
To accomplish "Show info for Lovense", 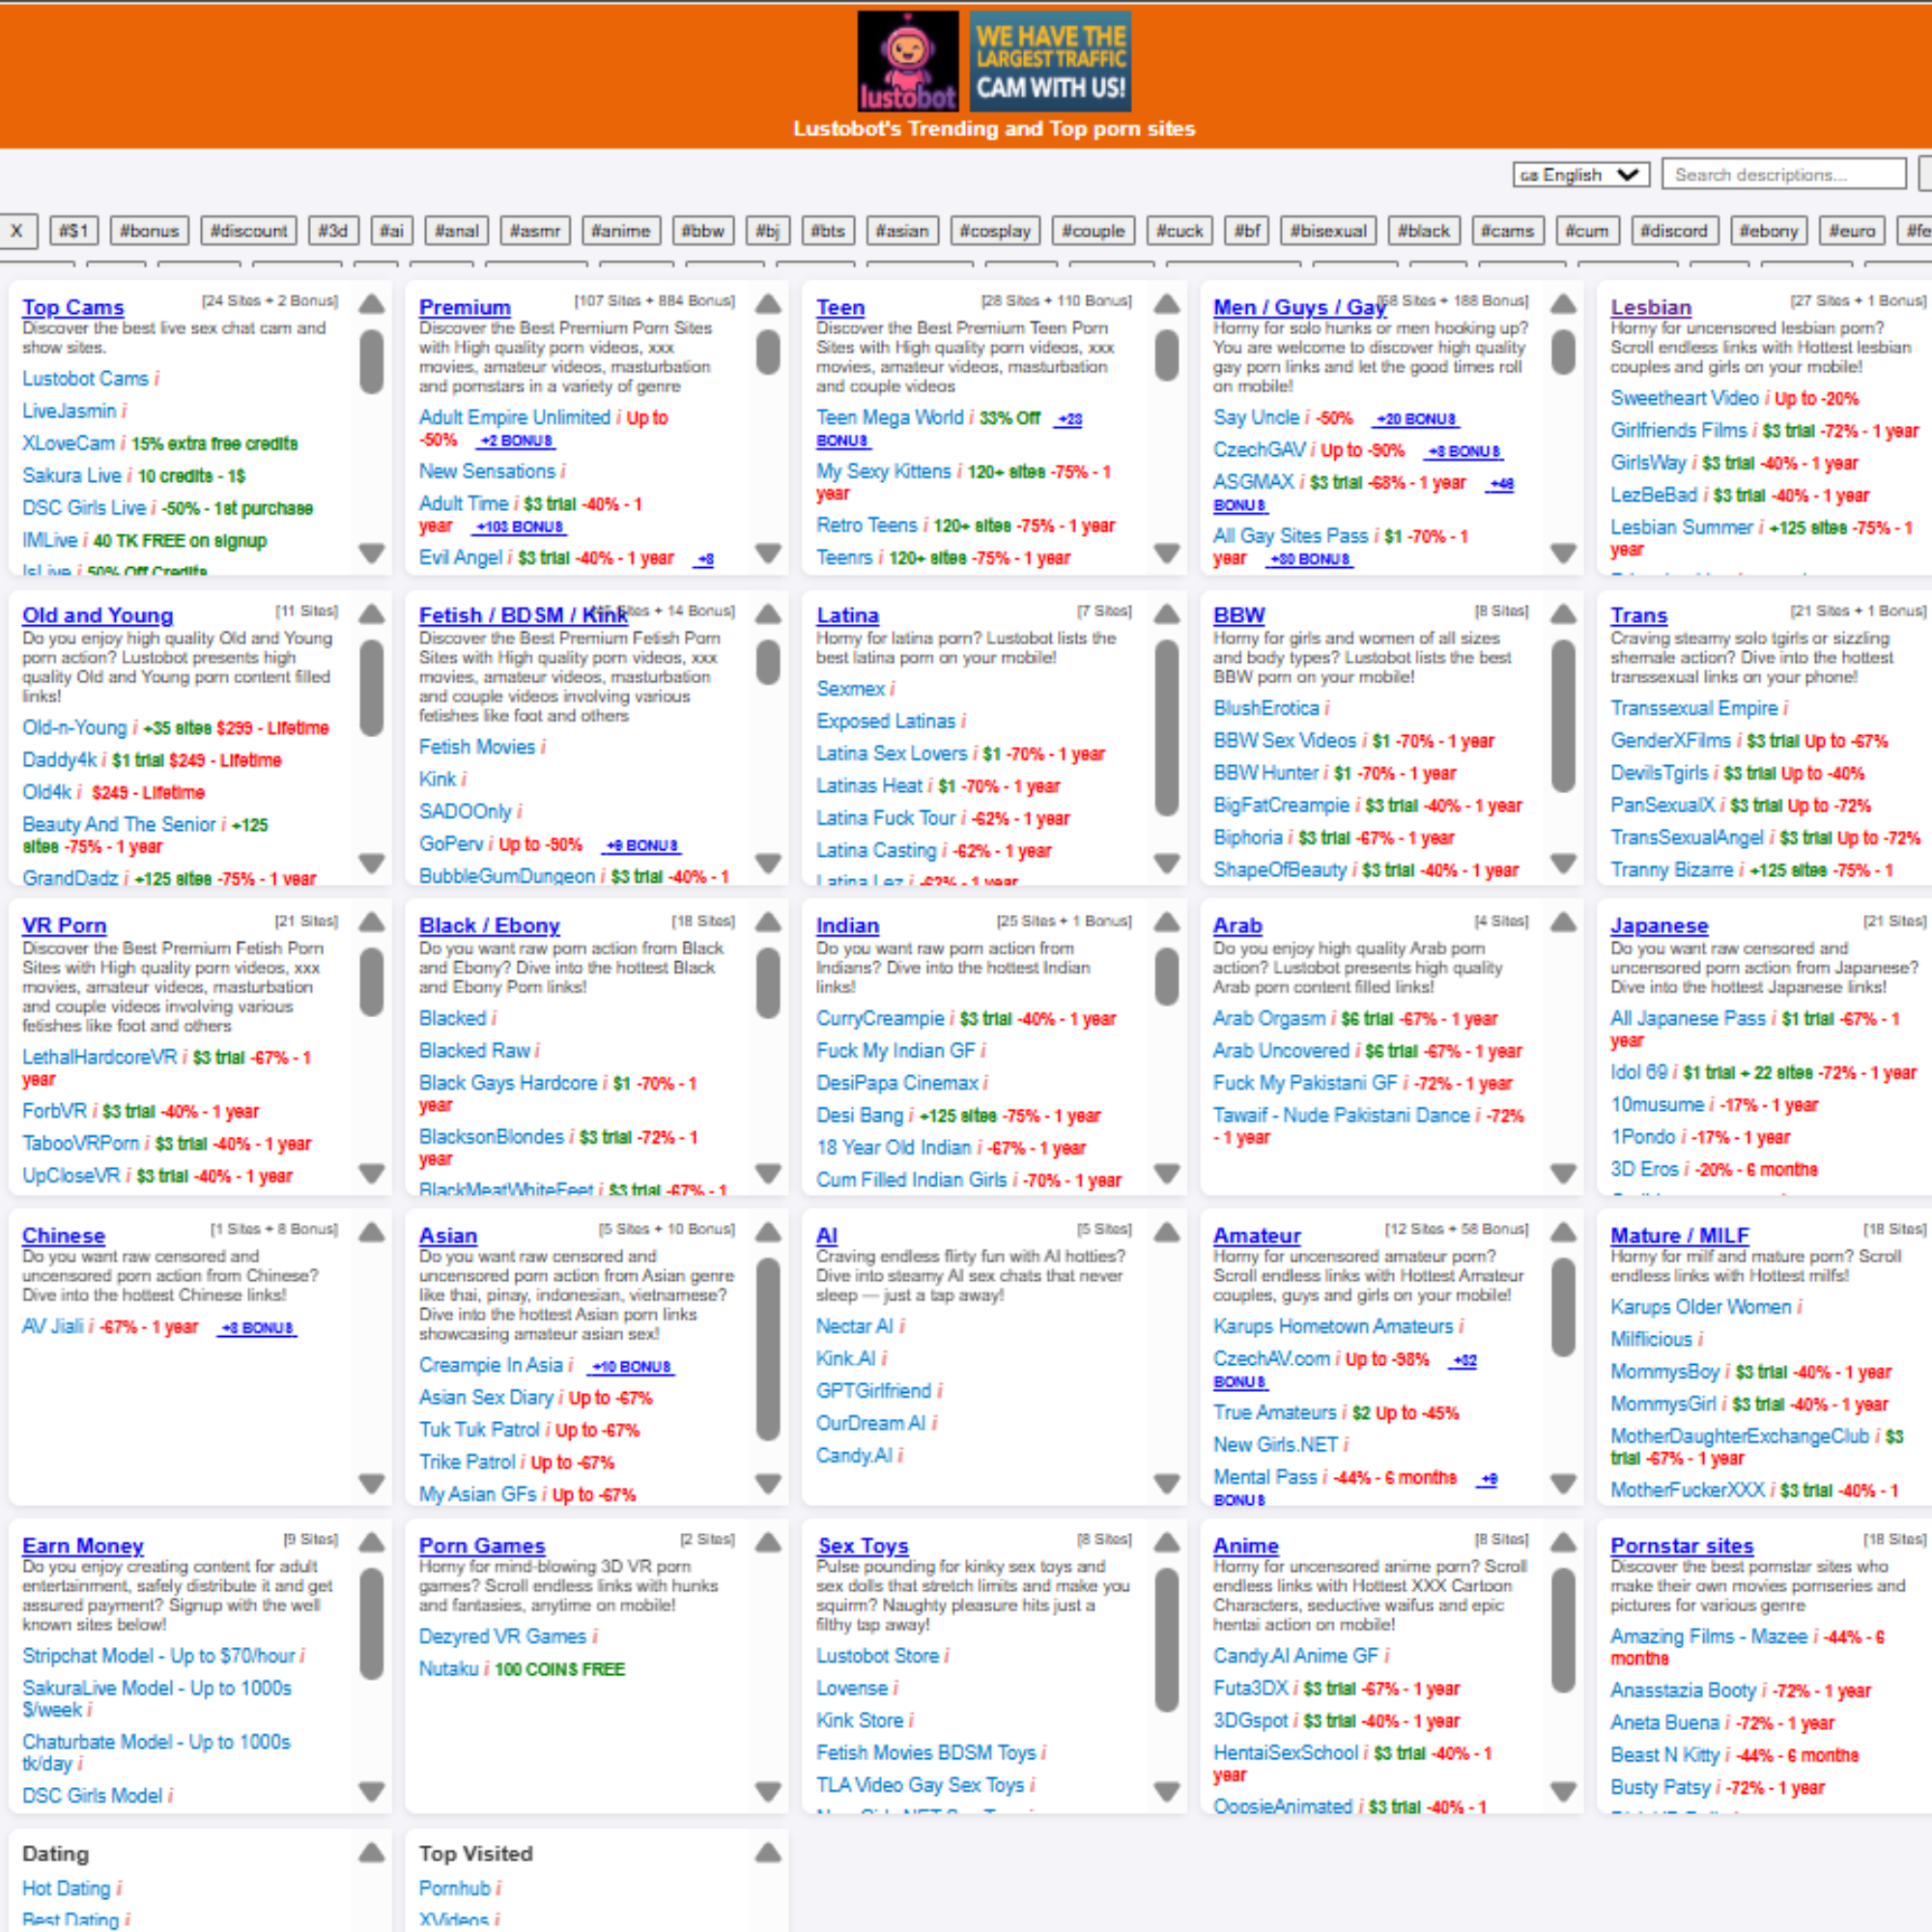I will point(896,1688).
